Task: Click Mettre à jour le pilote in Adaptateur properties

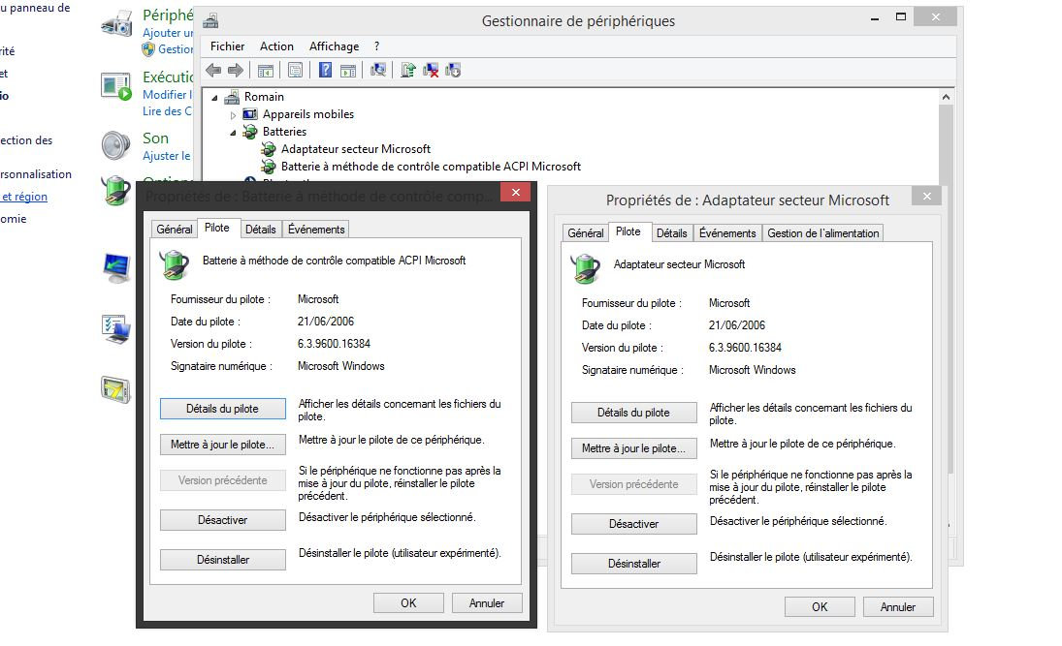Action: (x=634, y=448)
